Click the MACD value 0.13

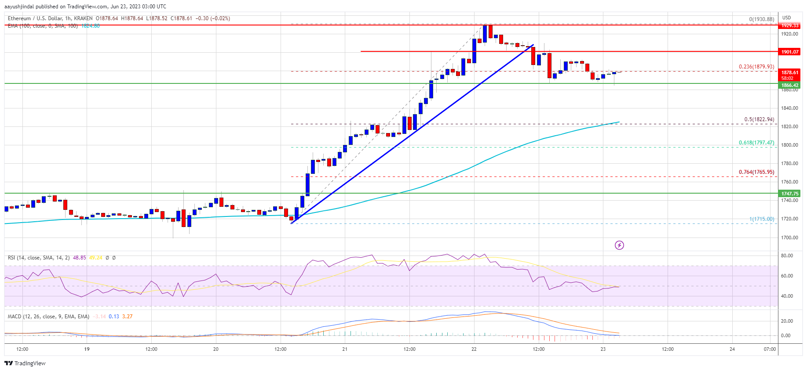click(114, 317)
